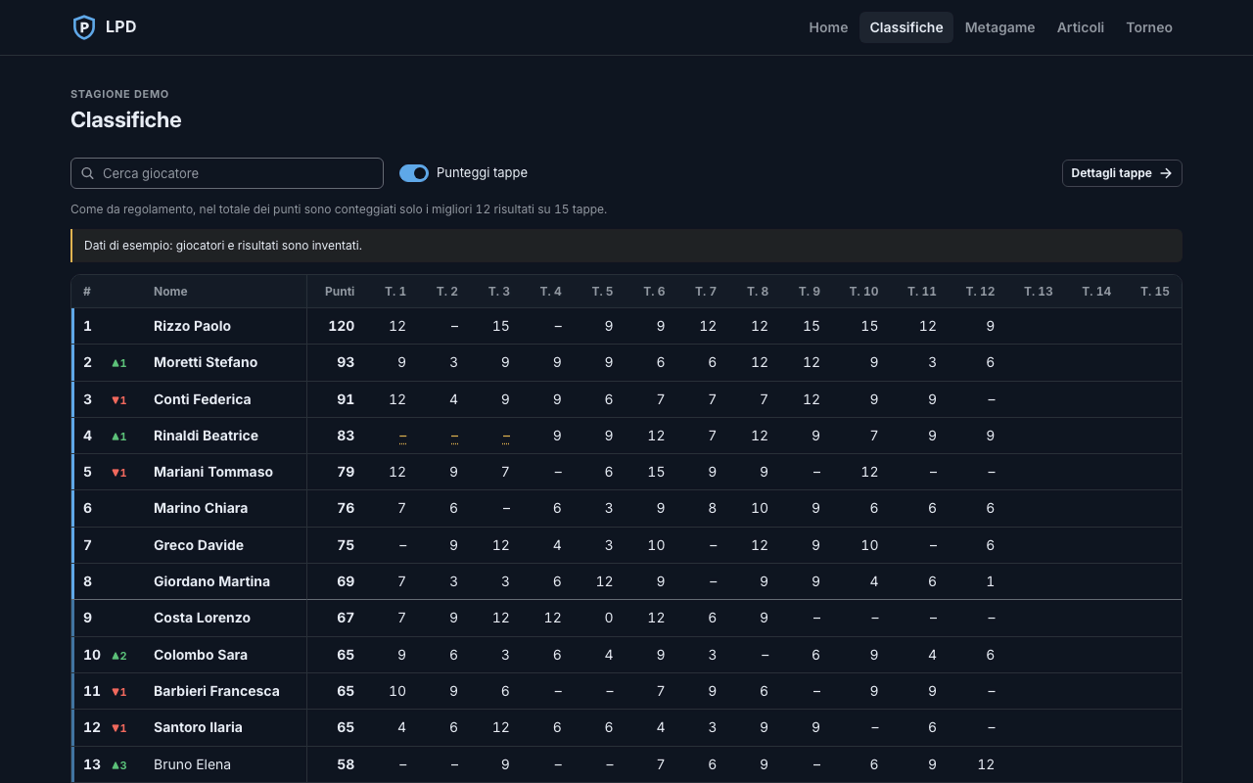The image size is (1253, 783).
Task: Click Conti Federica's red down-arrow rank indicator
Action: 118,400
